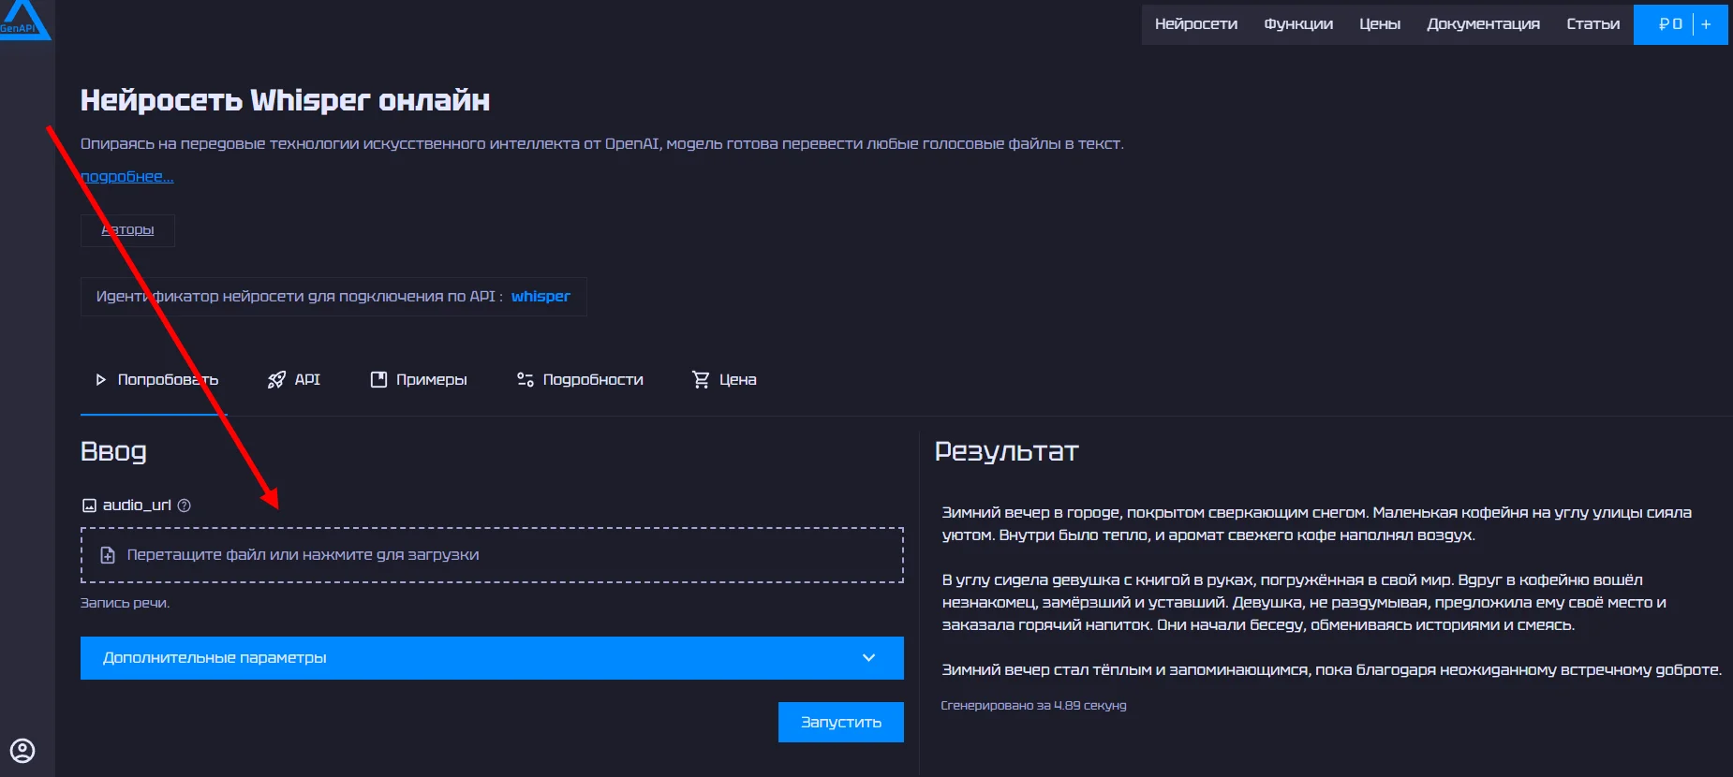Open Документация in top navigation
Image resolution: width=1733 pixels, height=777 pixels.
[1483, 24]
